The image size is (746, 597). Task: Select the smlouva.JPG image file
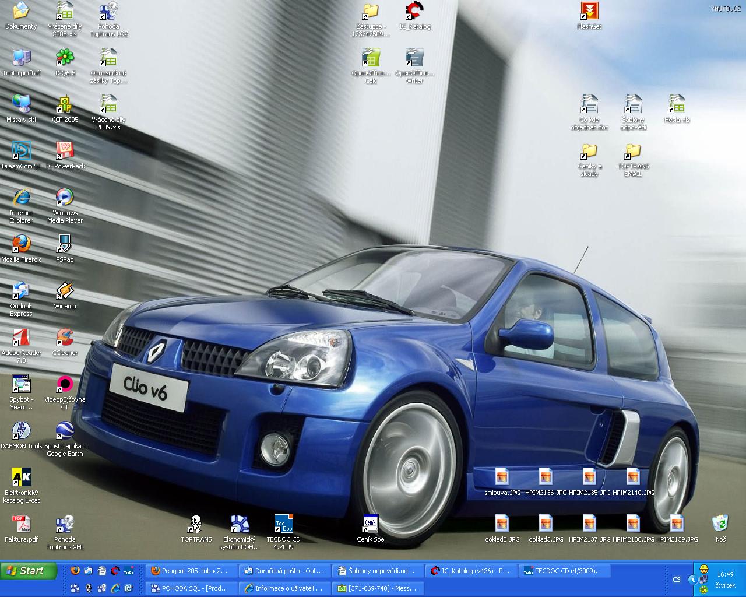click(x=502, y=478)
